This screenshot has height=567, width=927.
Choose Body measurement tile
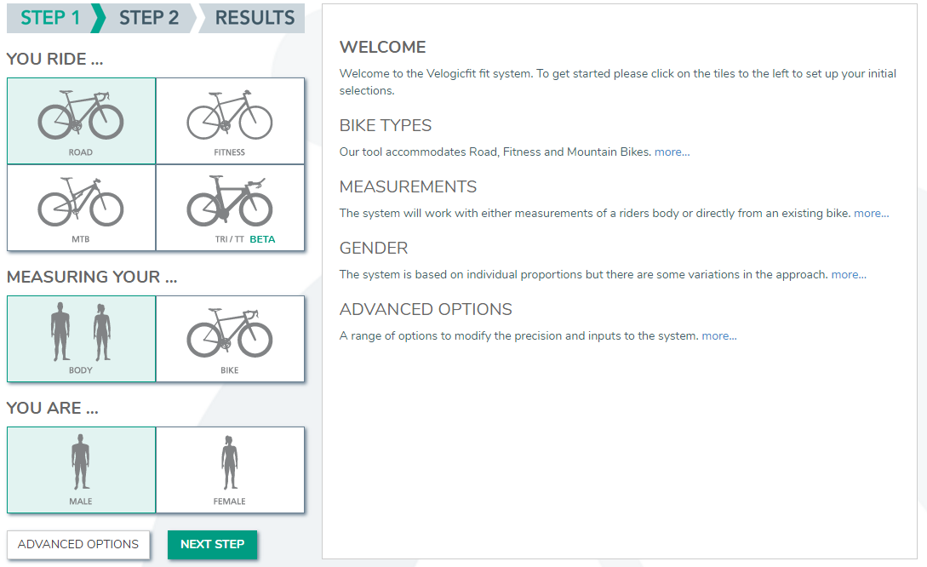(81, 339)
